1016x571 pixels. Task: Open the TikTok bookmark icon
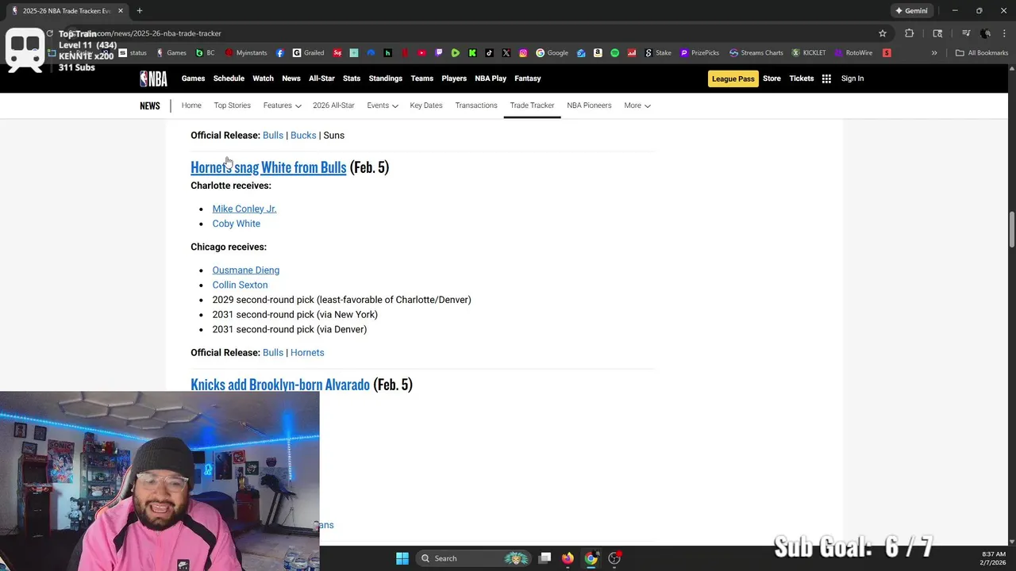tap(489, 53)
